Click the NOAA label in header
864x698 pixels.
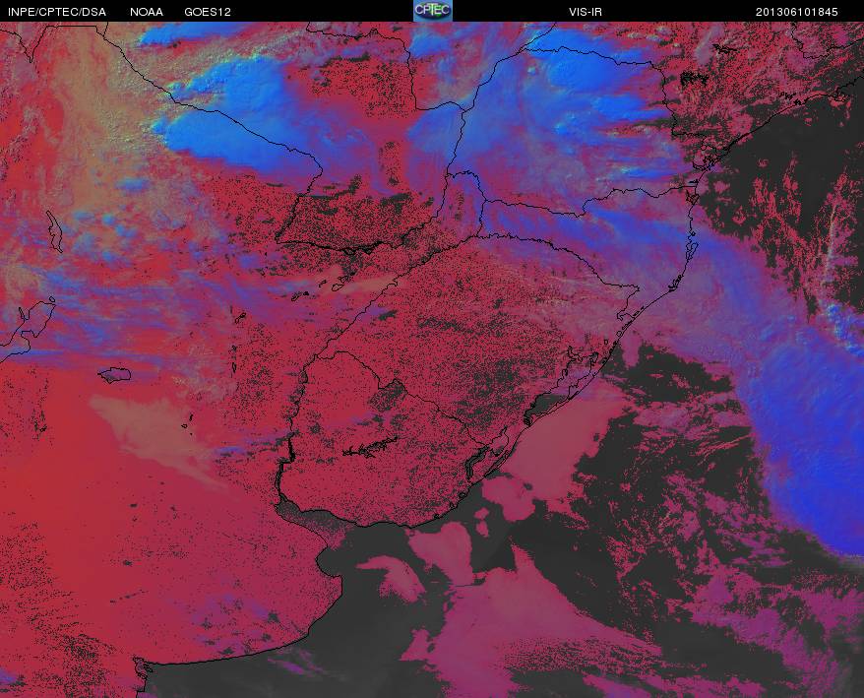coord(147,12)
